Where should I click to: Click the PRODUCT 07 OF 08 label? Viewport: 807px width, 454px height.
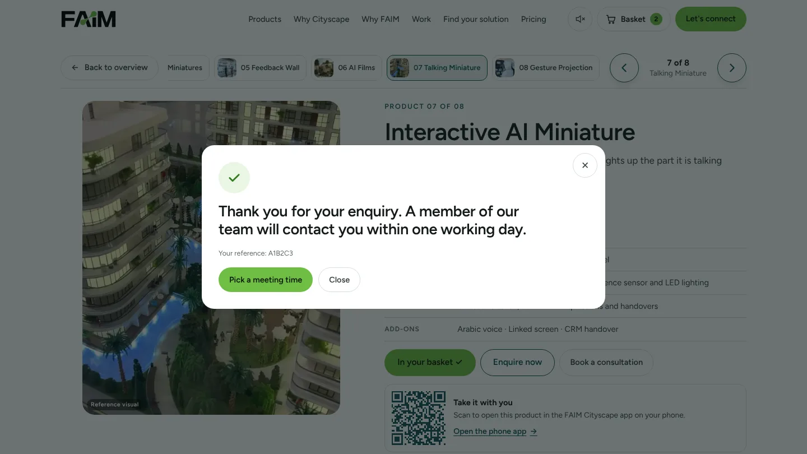pyautogui.click(x=424, y=106)
